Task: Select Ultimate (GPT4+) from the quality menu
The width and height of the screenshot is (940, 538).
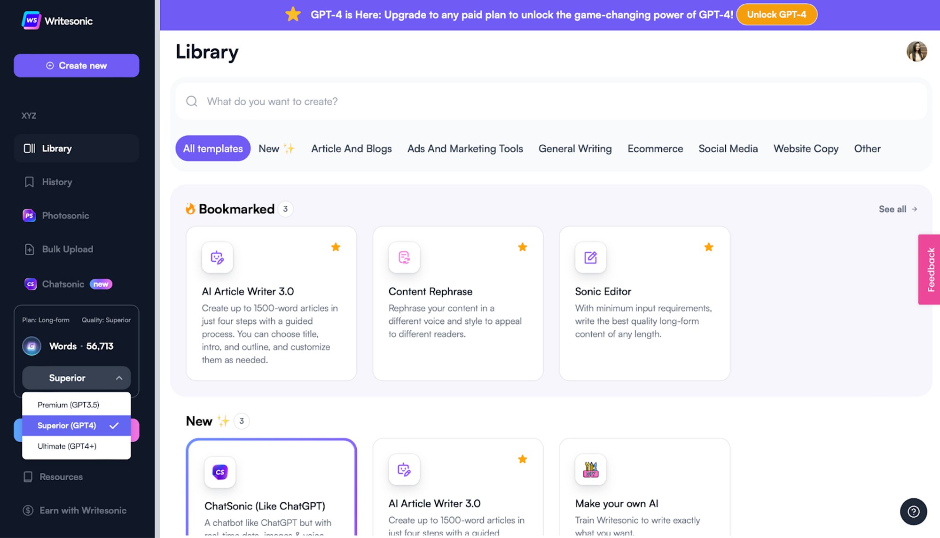Action: 67,446
